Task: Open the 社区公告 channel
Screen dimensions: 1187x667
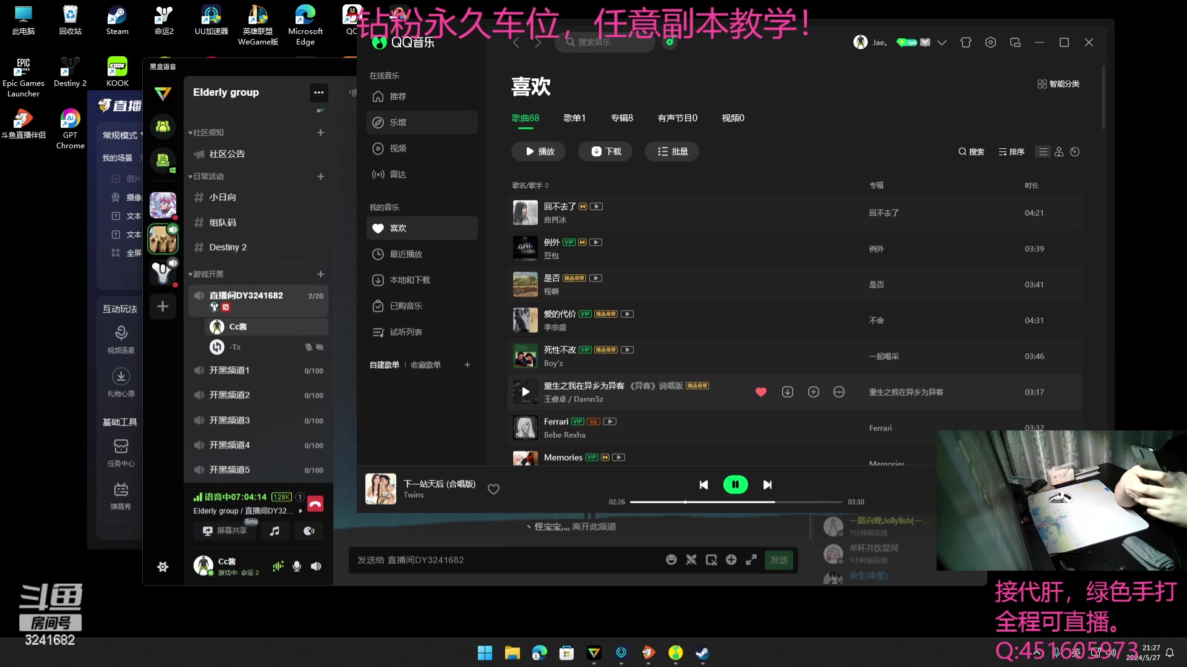Action: [x=258, y=154]
